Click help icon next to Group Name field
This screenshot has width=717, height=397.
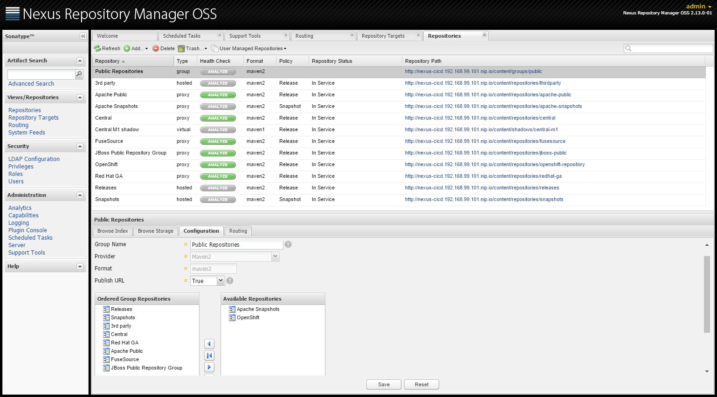288,244
